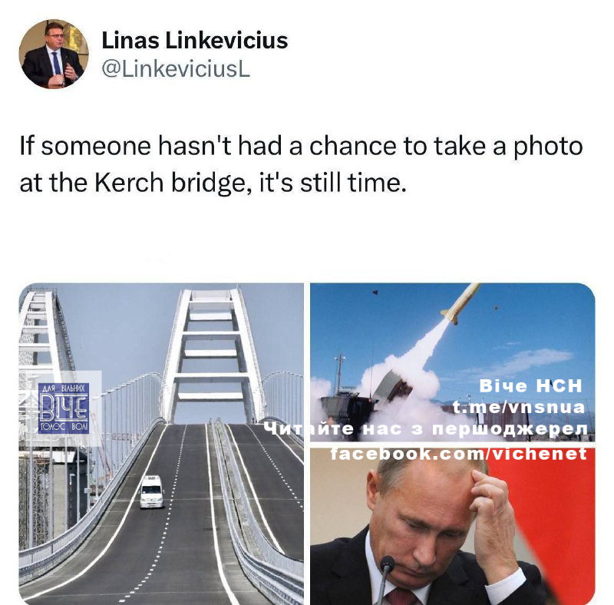Viewport: 614px width, 605px height.
Task: Open the photo of man holding forehead
Action: click(452, 526)
